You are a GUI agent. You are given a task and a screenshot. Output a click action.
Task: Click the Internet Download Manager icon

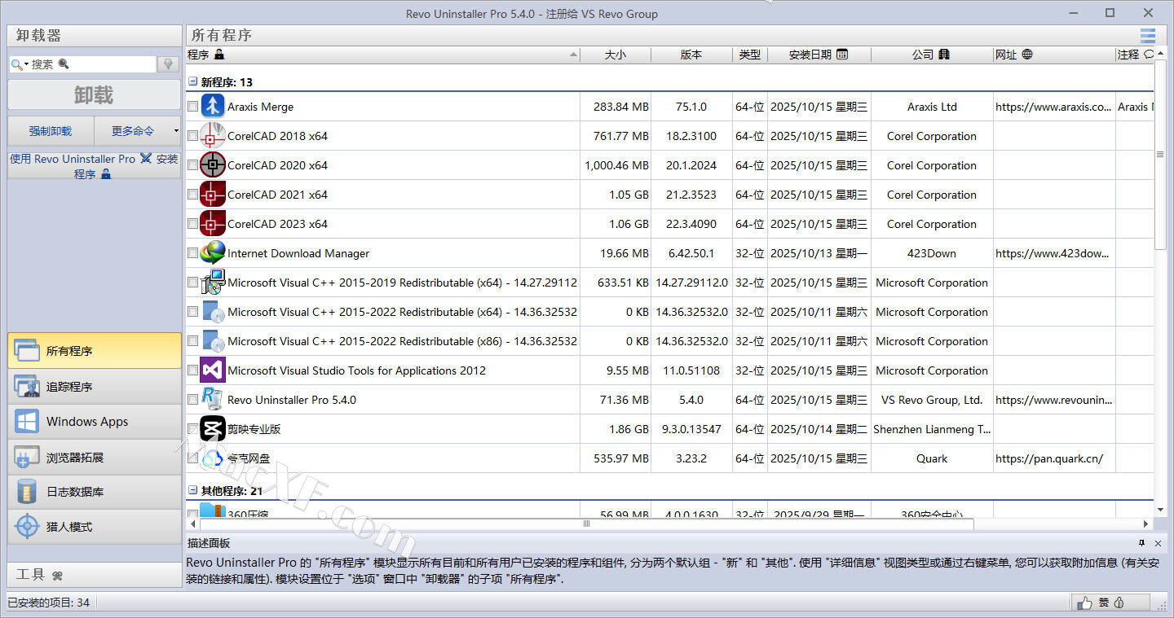point(213,253)
